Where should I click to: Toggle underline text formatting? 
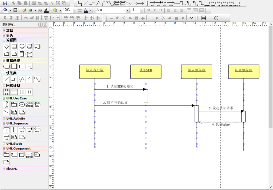[160, 10]
